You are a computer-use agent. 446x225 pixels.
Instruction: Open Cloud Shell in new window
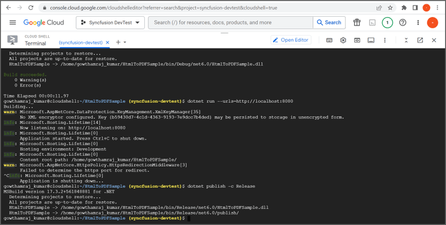[420, 40]
